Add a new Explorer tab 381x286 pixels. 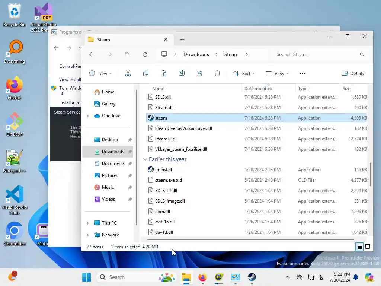pos(182,39)
